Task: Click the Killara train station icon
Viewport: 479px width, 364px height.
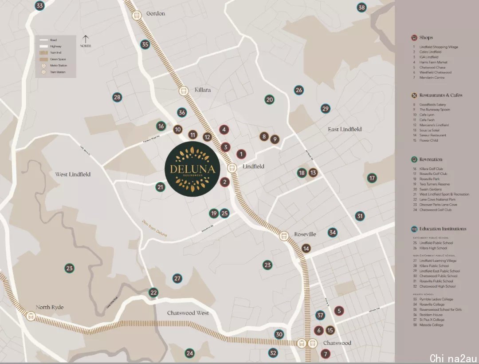Action: pos(184,91)
